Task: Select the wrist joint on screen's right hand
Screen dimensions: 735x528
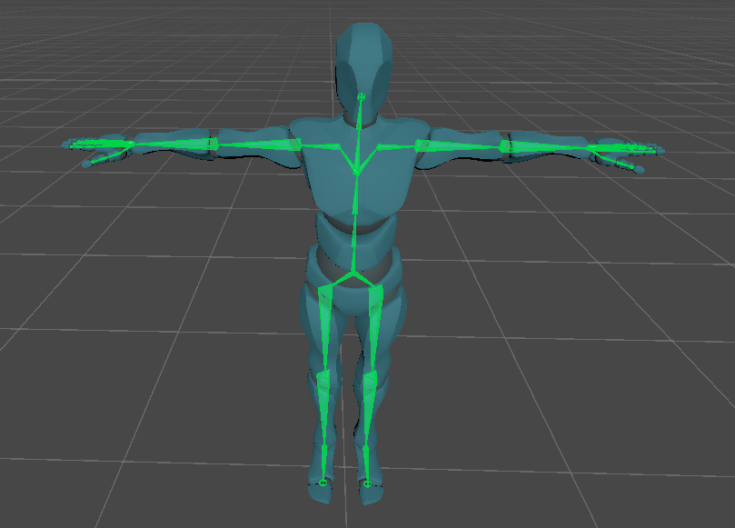Action: pos(589,148)
